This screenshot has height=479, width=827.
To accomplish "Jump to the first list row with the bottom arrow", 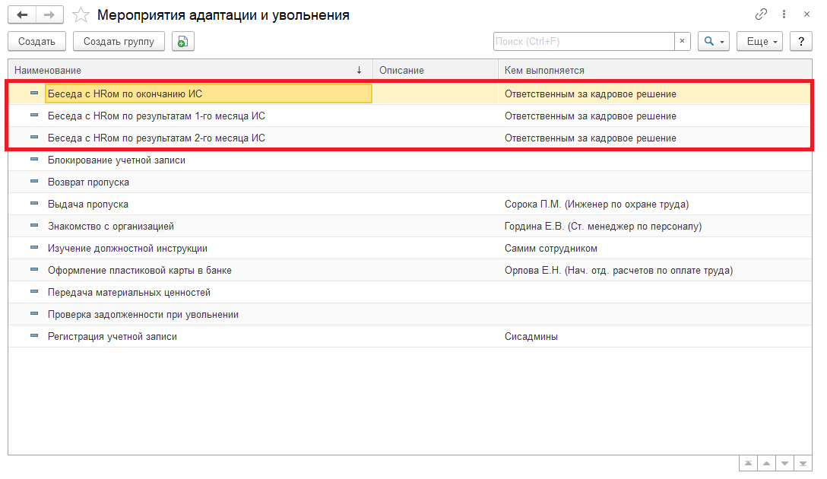I will click(x=749, y=463).
